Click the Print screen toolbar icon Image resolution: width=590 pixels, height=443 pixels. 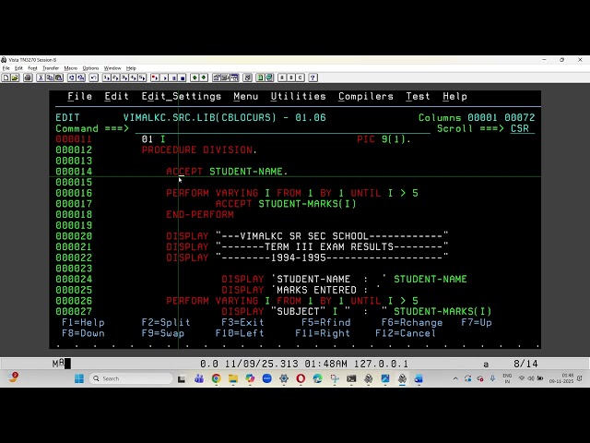28,78
